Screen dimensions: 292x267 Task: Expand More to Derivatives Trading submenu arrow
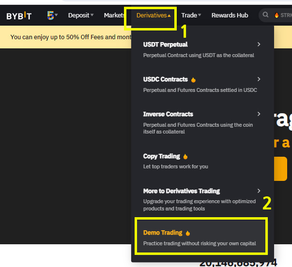pyautogui.click(x=259, y=191)
